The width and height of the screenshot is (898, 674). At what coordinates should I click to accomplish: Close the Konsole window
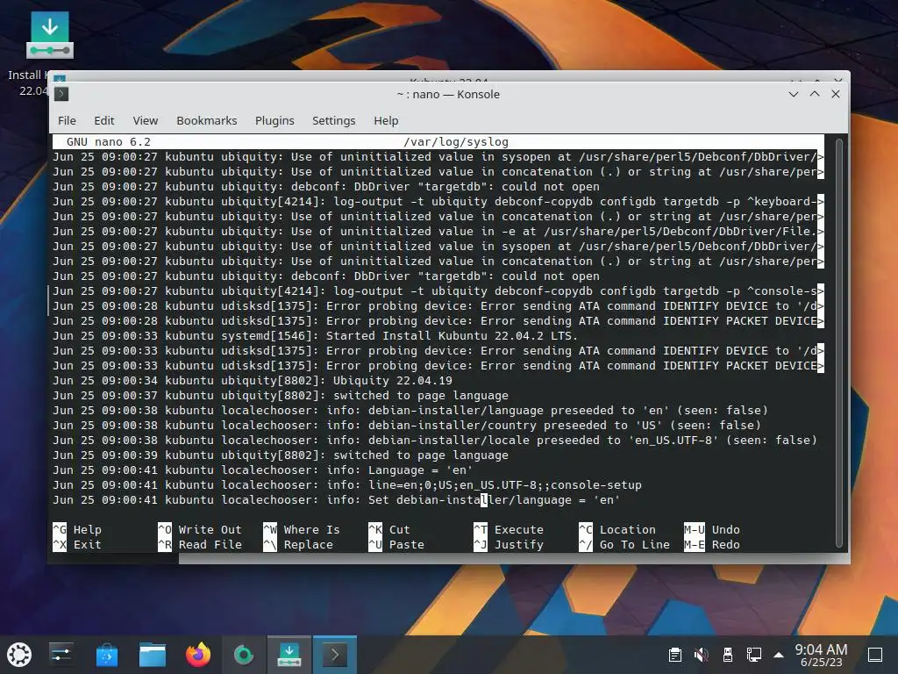836,94
